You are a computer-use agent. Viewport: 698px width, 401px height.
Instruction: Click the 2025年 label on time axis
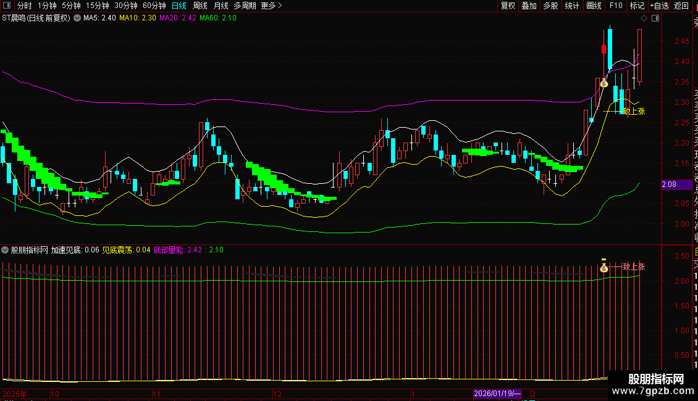15,394
